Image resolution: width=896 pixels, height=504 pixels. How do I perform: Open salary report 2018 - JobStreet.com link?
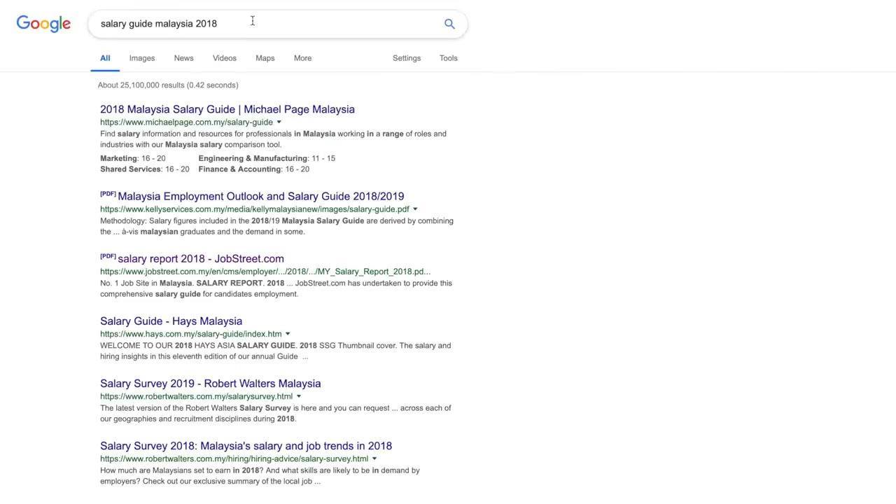(201, 259)
